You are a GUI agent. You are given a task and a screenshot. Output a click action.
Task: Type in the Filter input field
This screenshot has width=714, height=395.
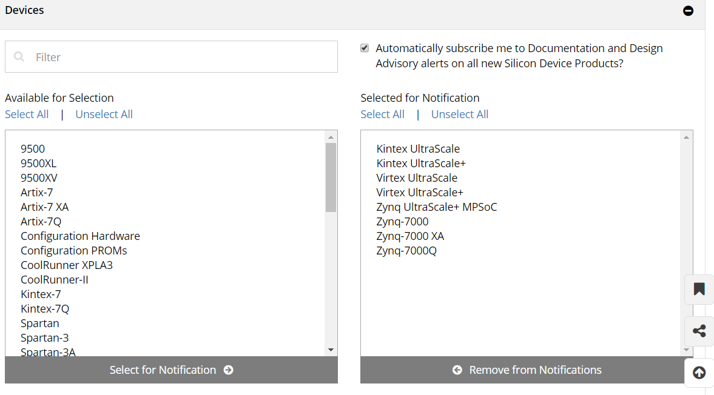coord(182,57)
